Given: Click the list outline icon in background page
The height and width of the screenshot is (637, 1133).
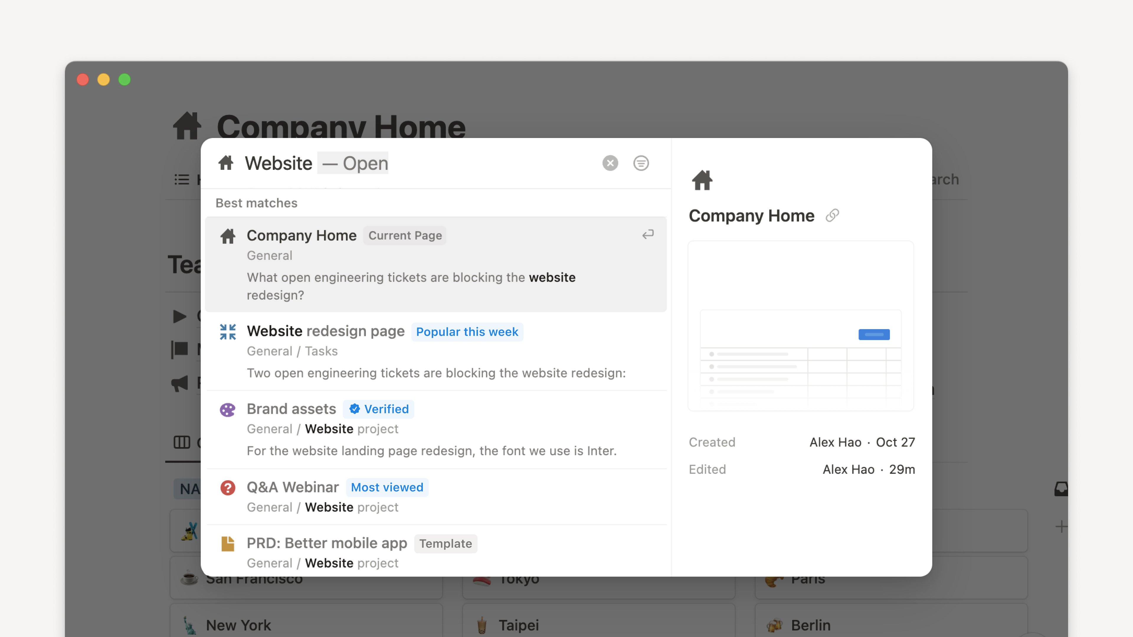Looking at the screenshot, I should (x=182, y=179).
